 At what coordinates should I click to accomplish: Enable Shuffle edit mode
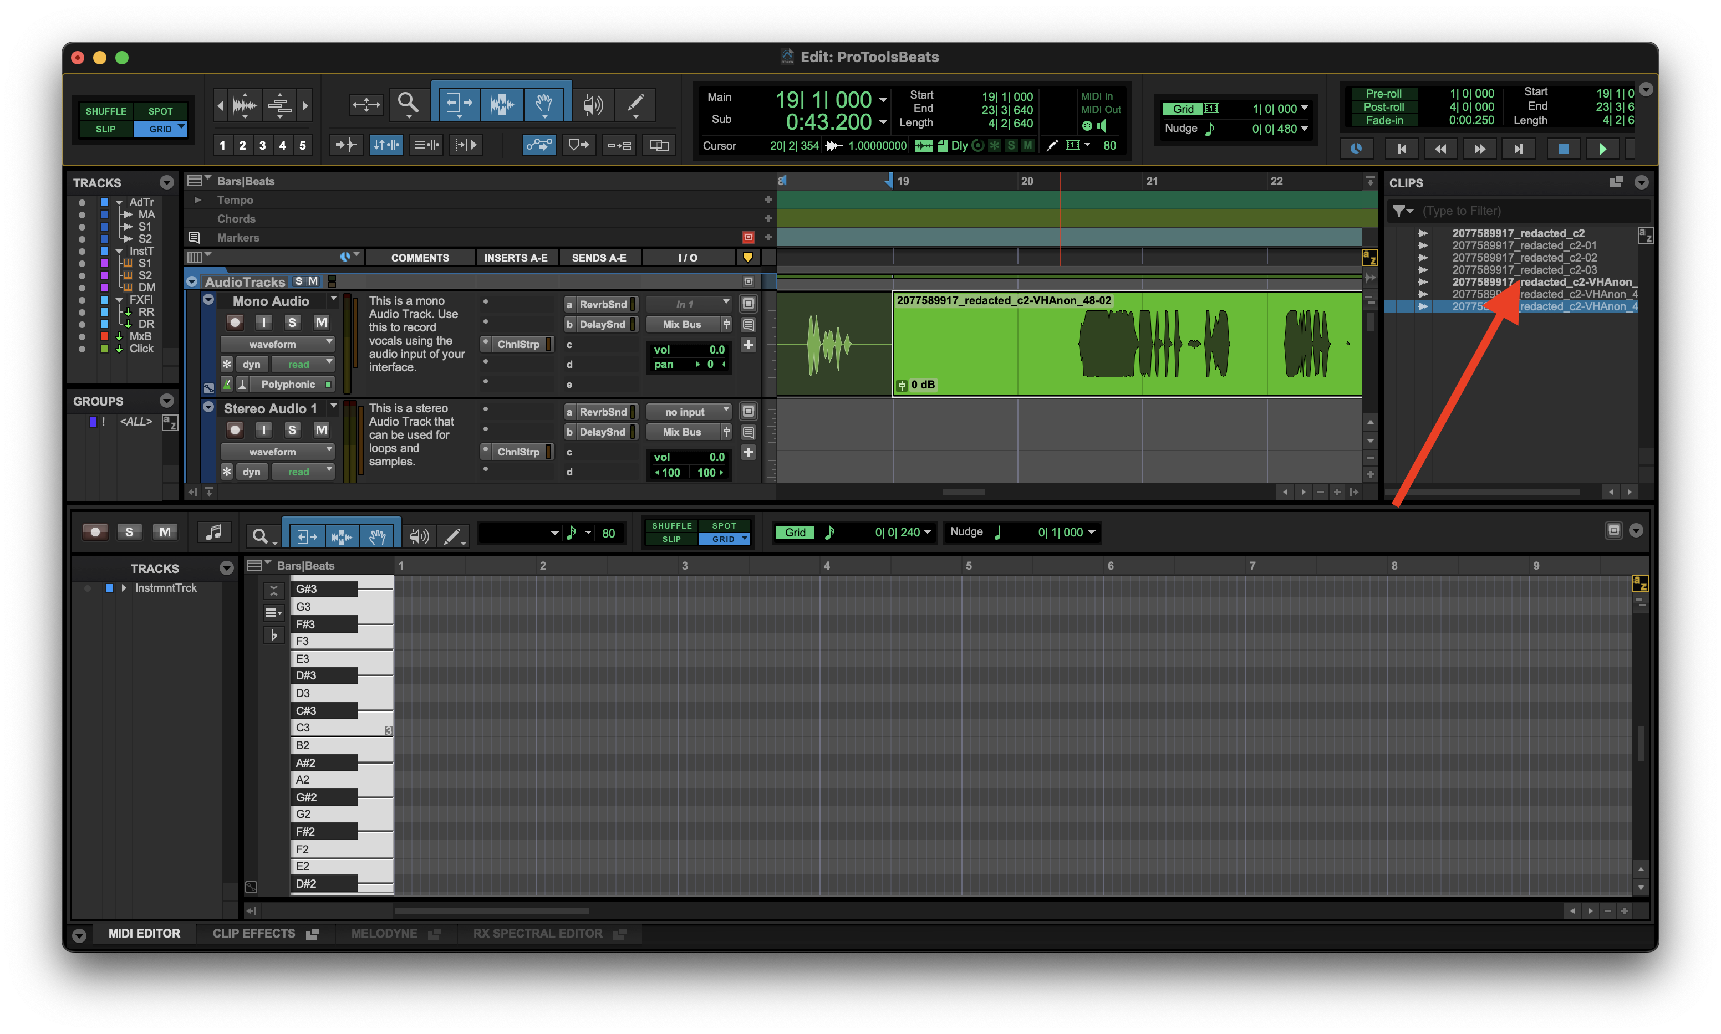pos(106,111)
